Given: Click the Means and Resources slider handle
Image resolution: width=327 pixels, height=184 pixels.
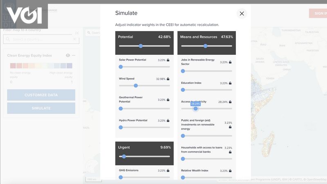Looking at the screenshot, I should coord(205,46).
